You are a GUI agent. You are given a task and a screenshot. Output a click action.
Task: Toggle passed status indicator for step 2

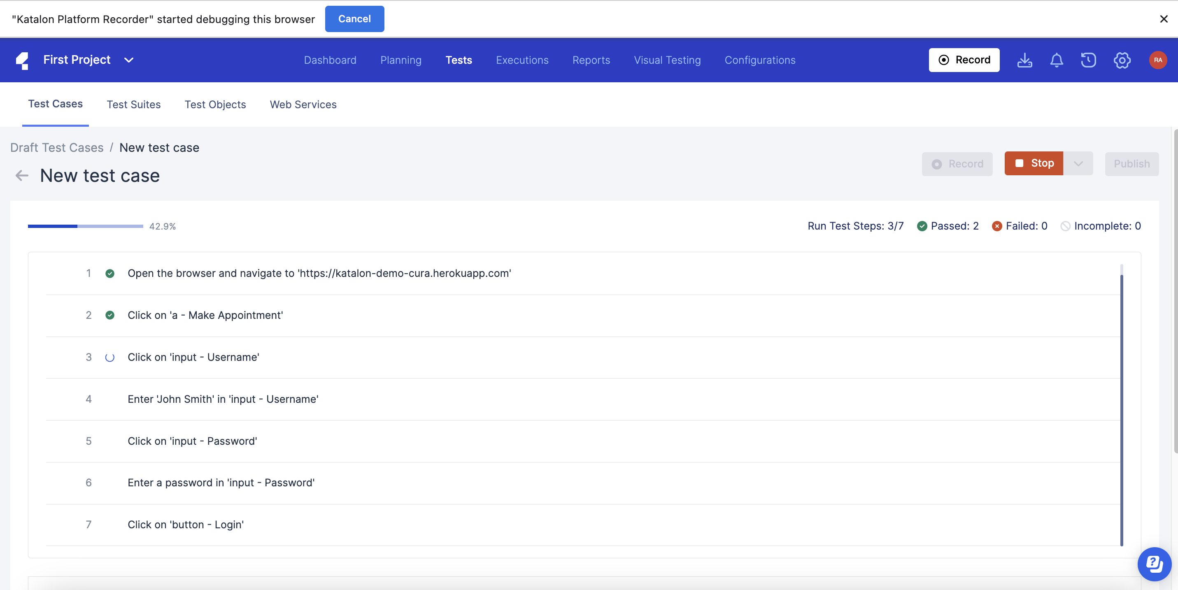click(x=109, y=315)
